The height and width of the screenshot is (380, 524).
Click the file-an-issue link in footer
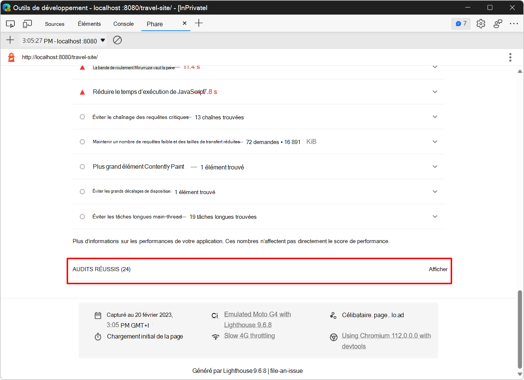pyautogui.click(x=286, y=371)
